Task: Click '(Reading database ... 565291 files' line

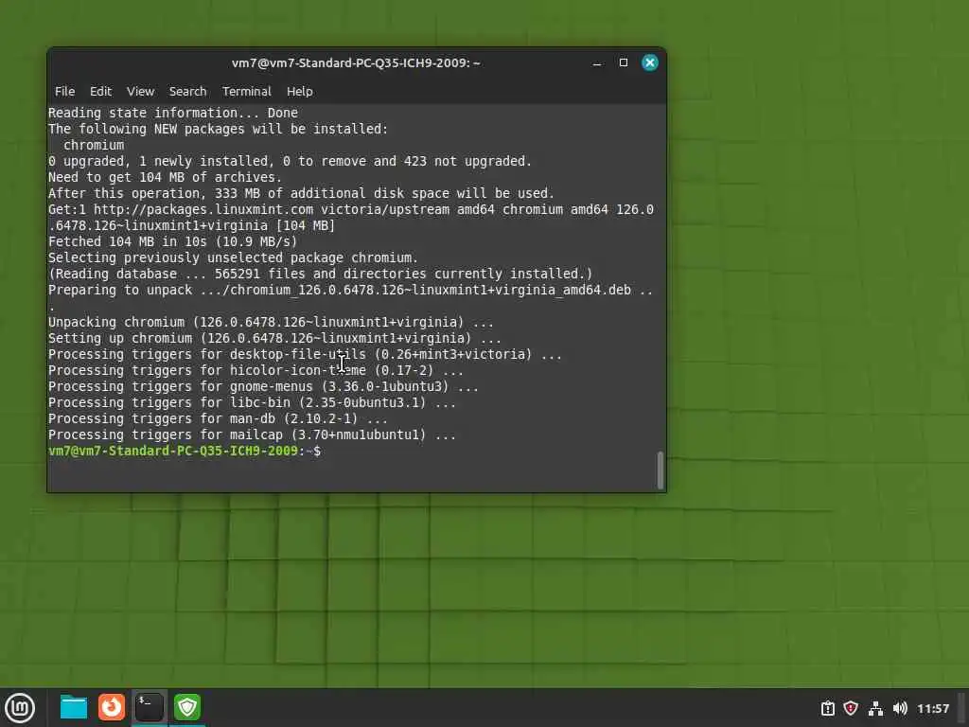Action: 320,274
